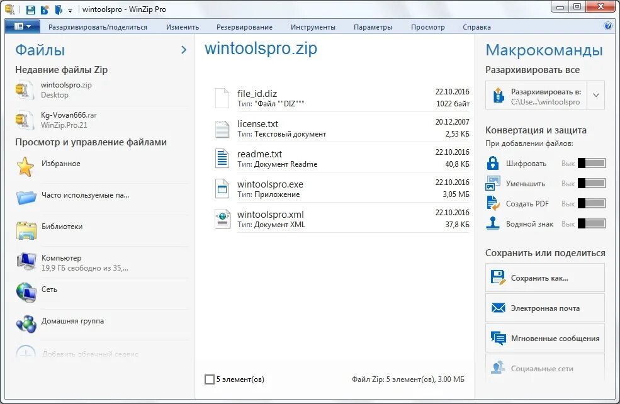
Task: Open the Библиотеки entry
Action: 101,229
